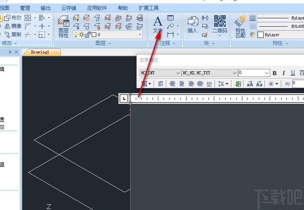Screen dimensions: 304x210
Task: Toggle layer freeze sun in layer dropdown
Action: 82,35
